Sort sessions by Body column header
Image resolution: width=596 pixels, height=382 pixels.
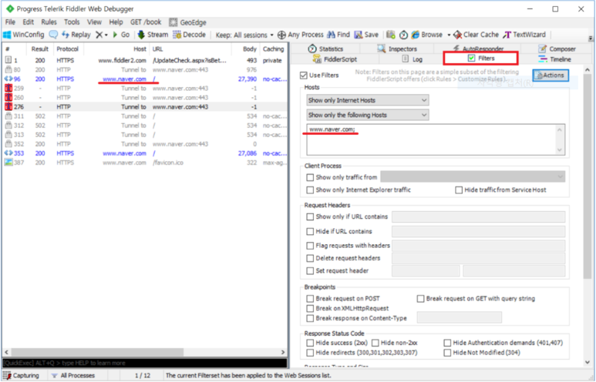(x=246, y=49)
